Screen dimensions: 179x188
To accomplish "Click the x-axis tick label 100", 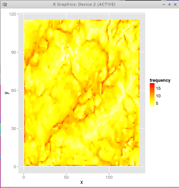I will pos(109,177).
